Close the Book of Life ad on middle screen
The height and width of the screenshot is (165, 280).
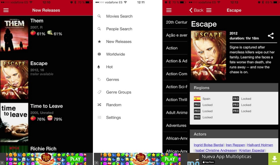(x=96, y=162)
